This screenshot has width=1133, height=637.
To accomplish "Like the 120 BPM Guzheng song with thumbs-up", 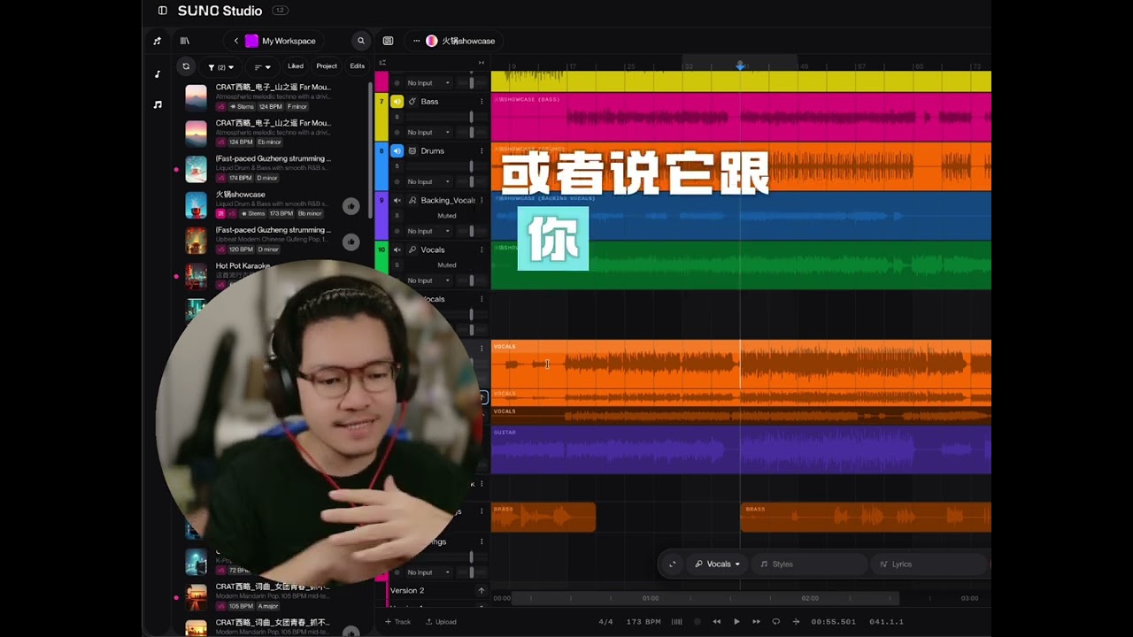I will point(351,242).
